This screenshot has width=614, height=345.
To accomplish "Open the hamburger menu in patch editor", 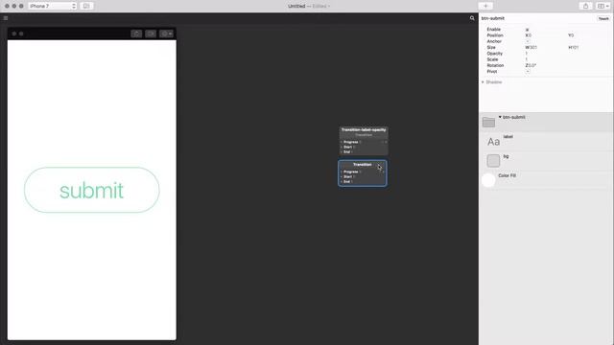I will tap(6, 18).
